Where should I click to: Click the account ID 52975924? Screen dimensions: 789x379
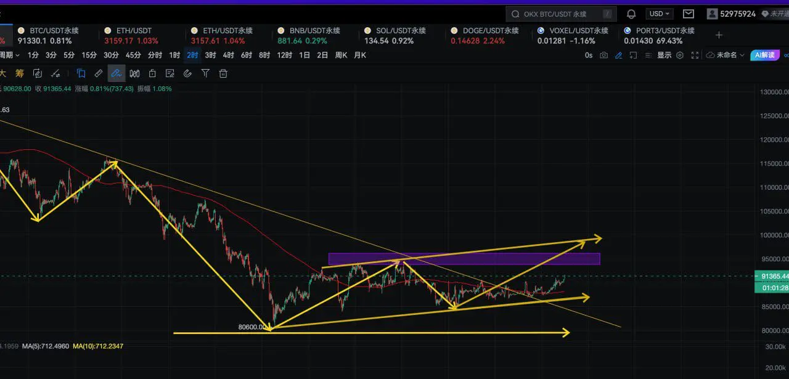pos(738,14)
